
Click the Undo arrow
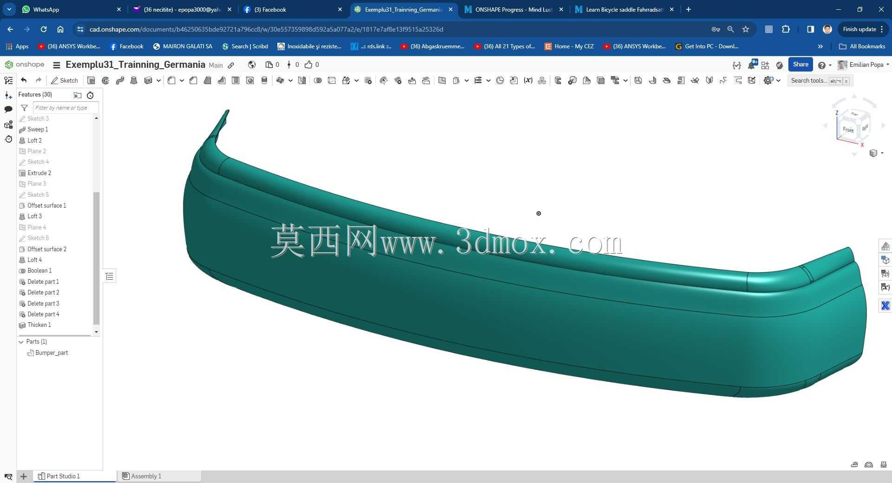pos(24,80)
